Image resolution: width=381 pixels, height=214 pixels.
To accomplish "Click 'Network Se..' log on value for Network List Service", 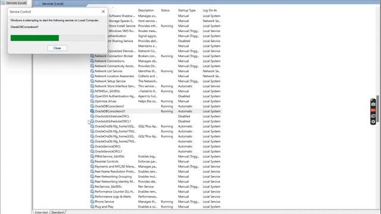I will pyautogui.click(x=211, y=71).
